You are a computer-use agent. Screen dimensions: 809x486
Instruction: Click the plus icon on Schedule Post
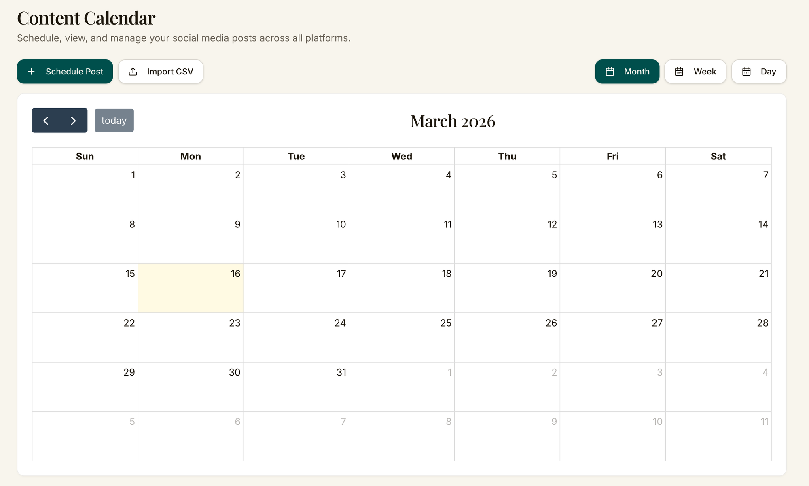click(x=32, y=71)
